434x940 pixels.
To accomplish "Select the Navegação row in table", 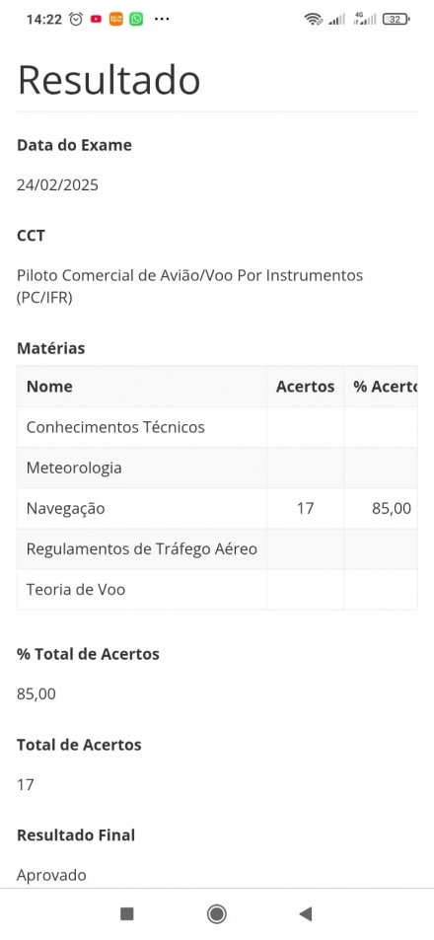I will tap(217, 508).
